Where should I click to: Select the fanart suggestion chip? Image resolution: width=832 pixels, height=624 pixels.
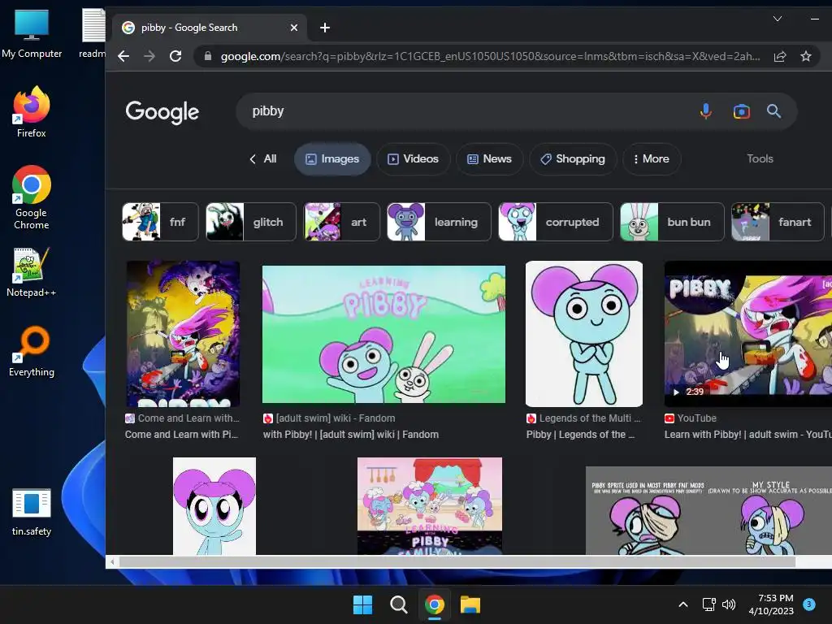point(778,222)
